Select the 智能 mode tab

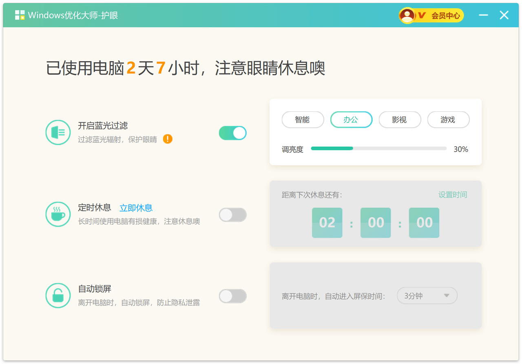(303, 120)
